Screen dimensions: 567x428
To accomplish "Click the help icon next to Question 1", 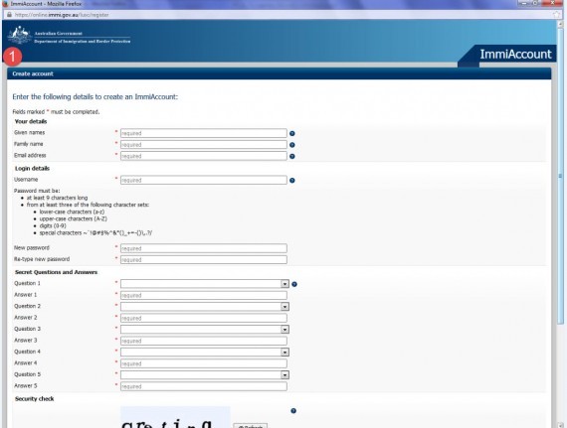I will pyautogui.click(x=294, y=284).
